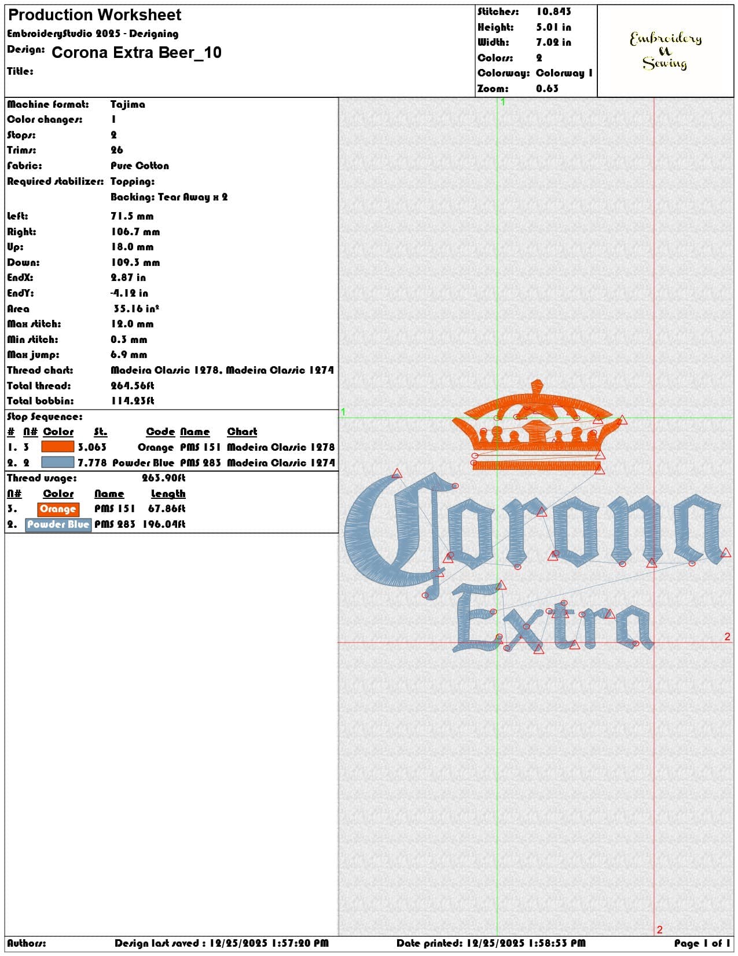Click the Right value 106.7 mm
This screenshot has width=738, height=956.
135,232
